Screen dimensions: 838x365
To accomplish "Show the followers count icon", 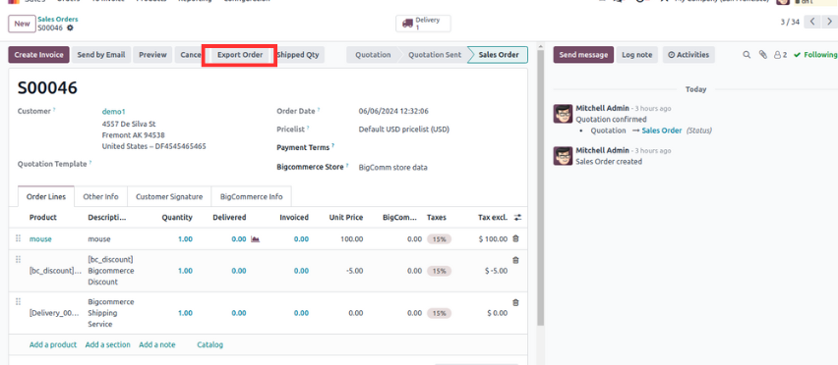I will 780,54.
